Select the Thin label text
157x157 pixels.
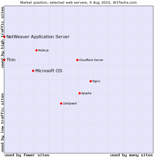point(11,60)
